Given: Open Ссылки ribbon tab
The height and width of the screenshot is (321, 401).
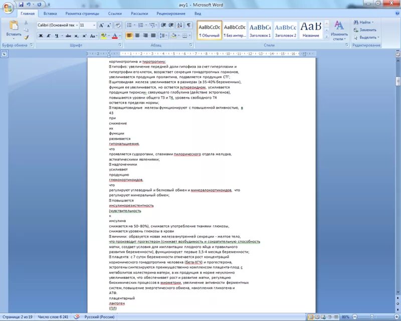Looking at the screenshot, I should pos(115,14).
